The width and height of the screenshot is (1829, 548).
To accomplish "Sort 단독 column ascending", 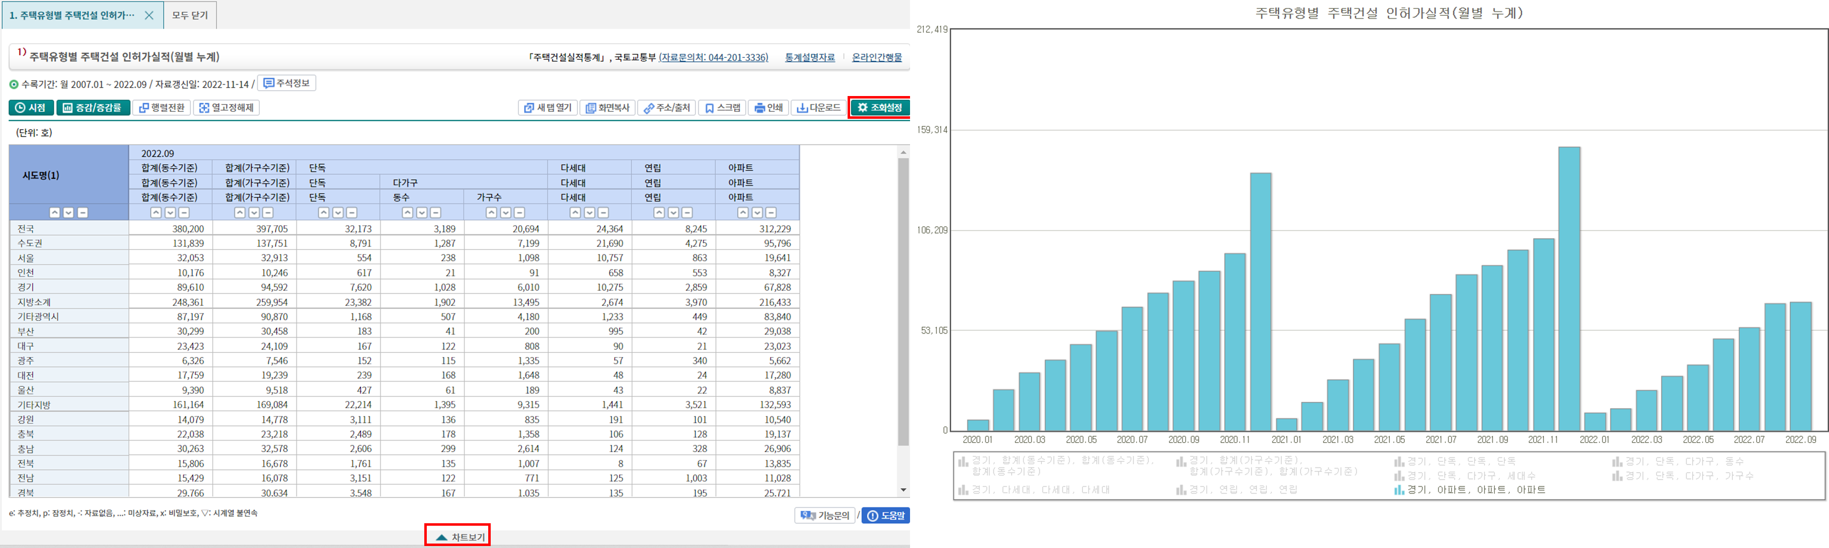I will (x=324, y=213).
